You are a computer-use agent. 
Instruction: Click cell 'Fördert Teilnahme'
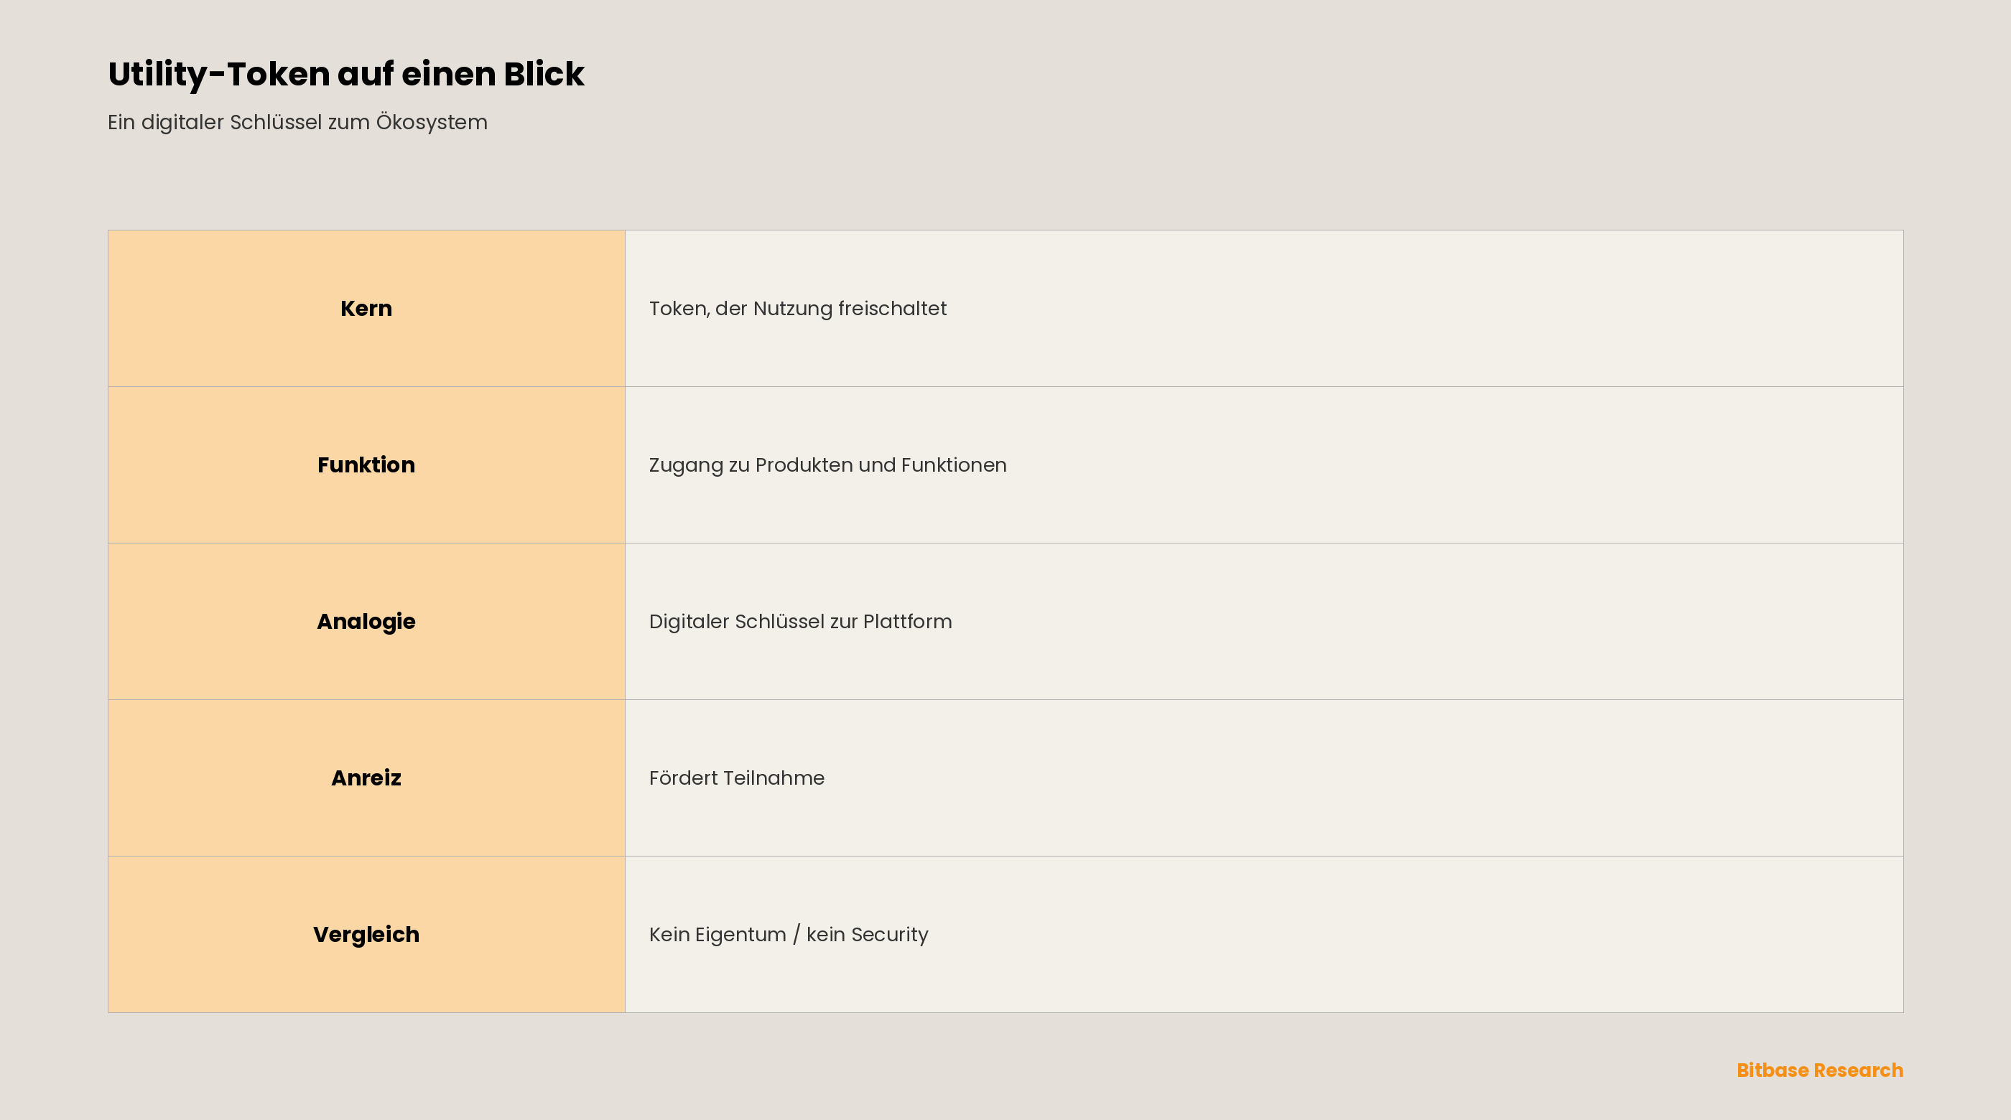click(x=1264, y=778)
